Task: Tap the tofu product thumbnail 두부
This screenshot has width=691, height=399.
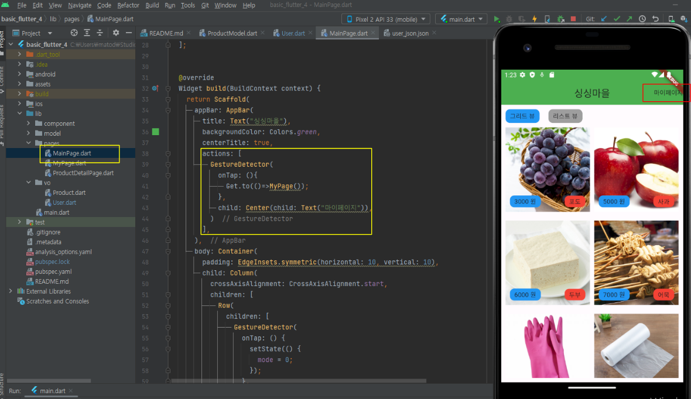Action: click(548, 263)
